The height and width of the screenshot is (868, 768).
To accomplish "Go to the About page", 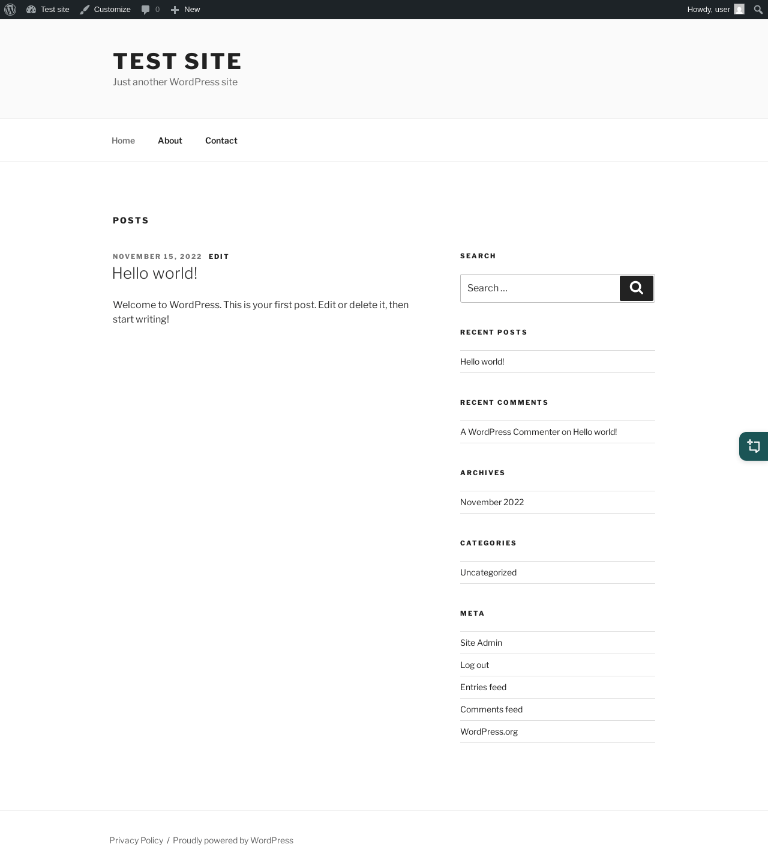I will (170, 141).
